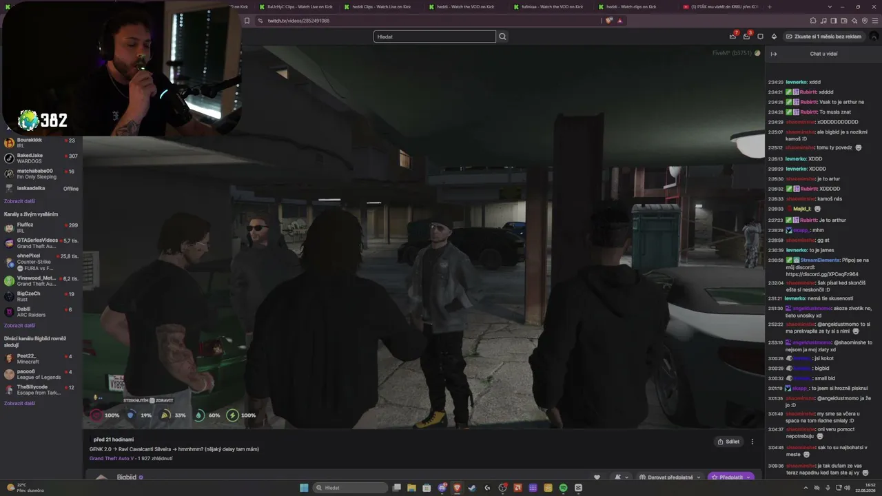Click Zkuste si 1 měsíc bez reklam
Image resolution: width=882 pixels, height=496 pixels.
click(x=823, y=37)
